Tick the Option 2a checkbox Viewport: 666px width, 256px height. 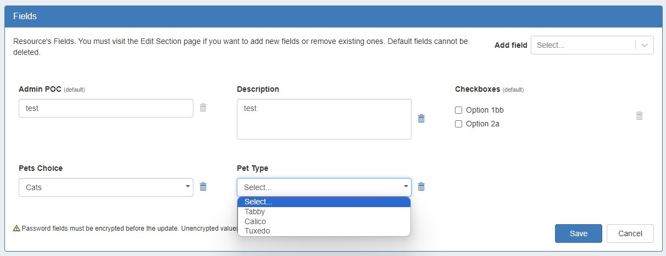[459, 124]
